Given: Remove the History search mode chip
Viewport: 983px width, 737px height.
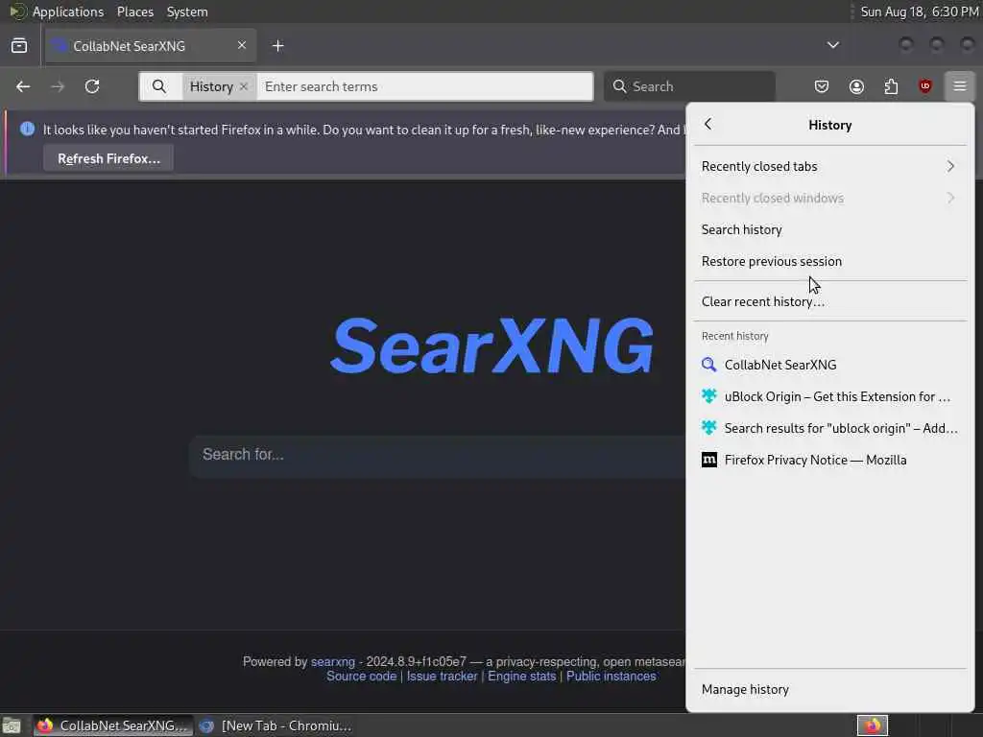Looking at the screenshot, I should [x=244, y=86].
